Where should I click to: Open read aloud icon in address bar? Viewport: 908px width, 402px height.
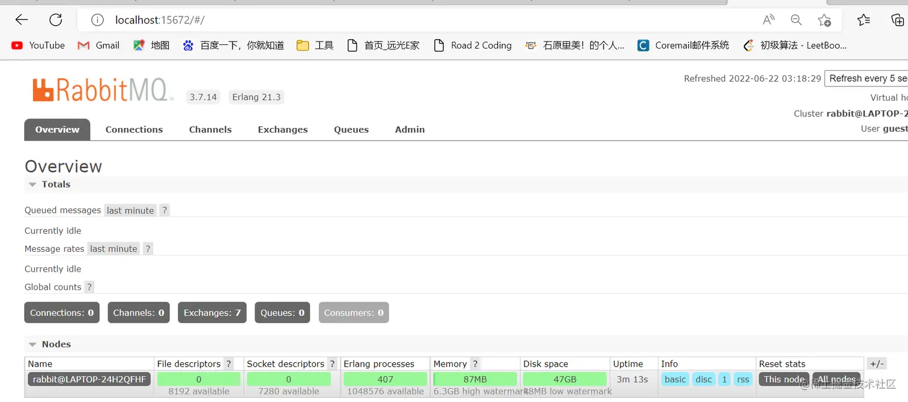[769, 20]
